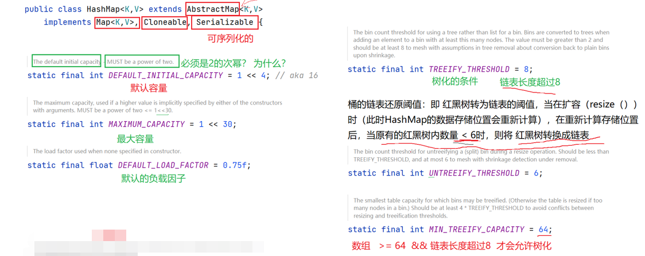Click the note '可序列化的'
Image resolution: width=645 pixels, height=256 pixels.
click(230, 39)
